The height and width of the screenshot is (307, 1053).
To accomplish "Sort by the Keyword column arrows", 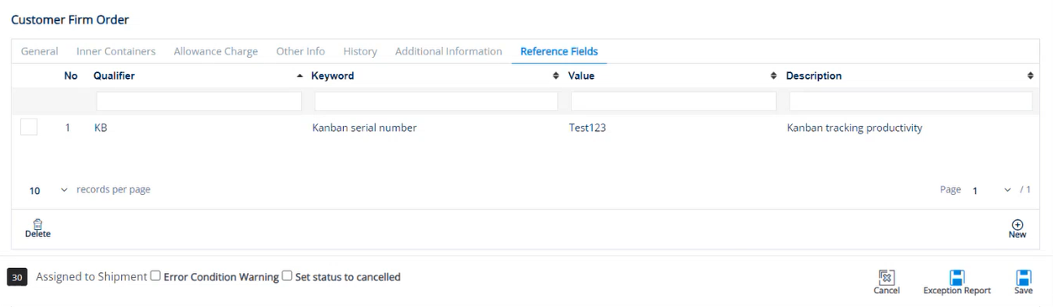I will coord(556,76).
